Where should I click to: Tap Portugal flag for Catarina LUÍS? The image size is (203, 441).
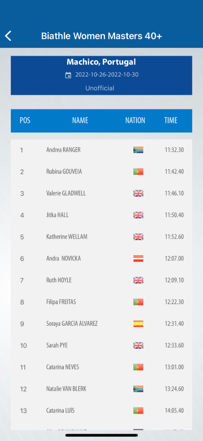tap(138, 411)
